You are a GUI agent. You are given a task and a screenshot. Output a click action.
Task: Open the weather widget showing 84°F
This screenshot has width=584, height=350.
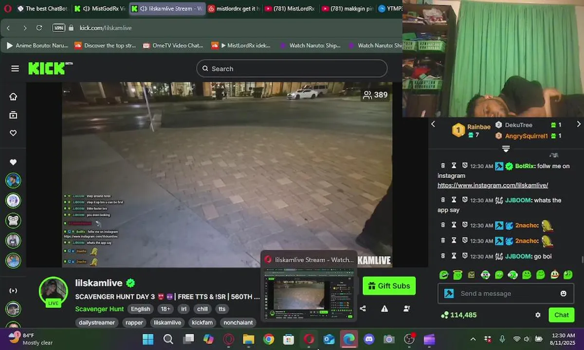(x=31, y=339)
